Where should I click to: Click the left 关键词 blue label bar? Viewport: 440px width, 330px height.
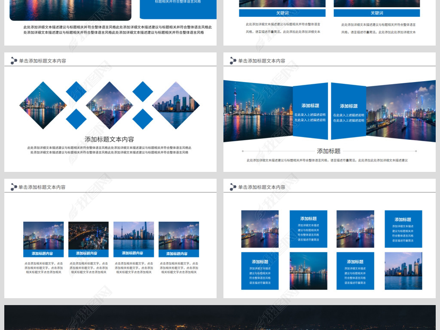[282, 13]
